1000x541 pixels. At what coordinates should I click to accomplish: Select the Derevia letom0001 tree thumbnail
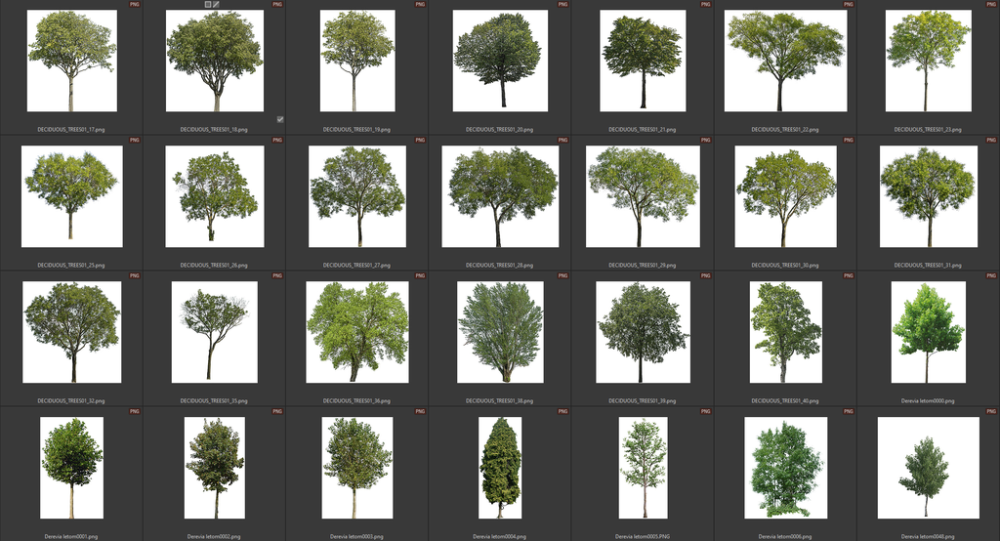point(71,468)
